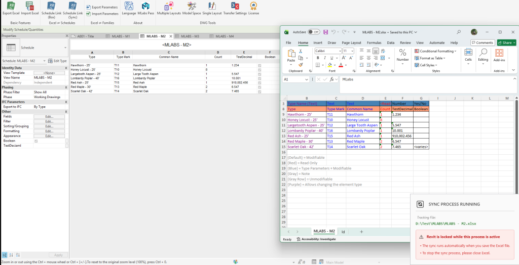Click the Excel Save icon
This screenshot has height=265, width=519.
coord(325,32)
